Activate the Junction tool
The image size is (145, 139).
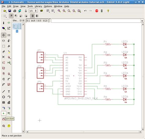[4, 113]
